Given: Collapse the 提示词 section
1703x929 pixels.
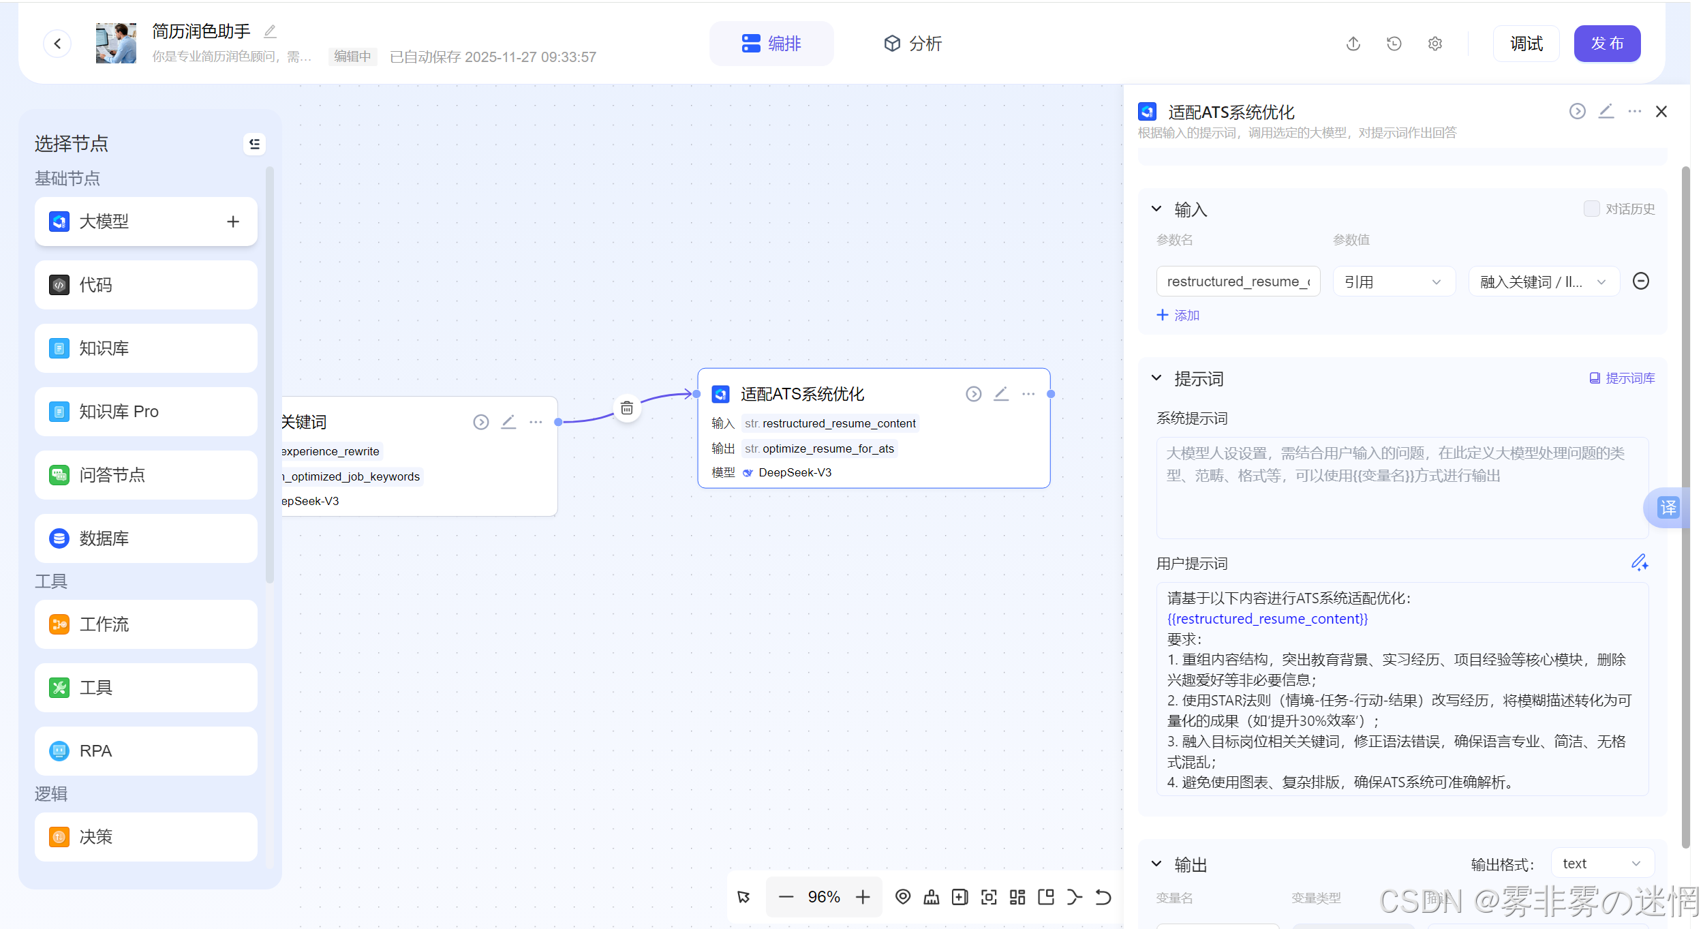Looking at the screenshot, I should tap(1156, 378).
